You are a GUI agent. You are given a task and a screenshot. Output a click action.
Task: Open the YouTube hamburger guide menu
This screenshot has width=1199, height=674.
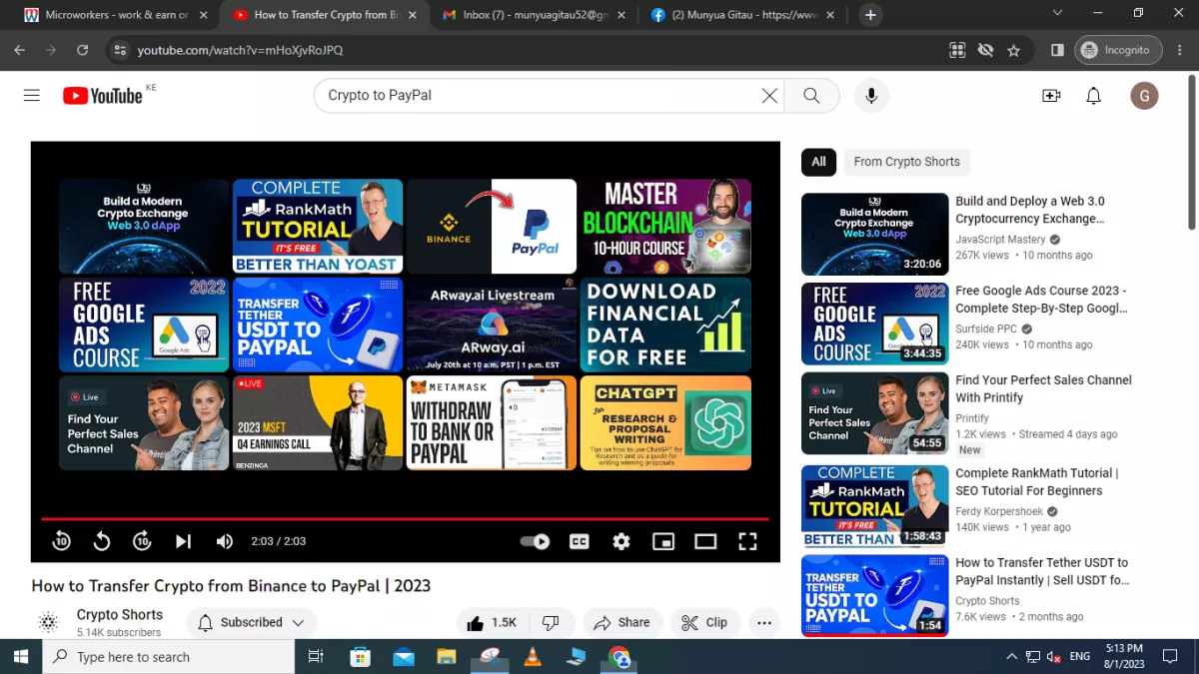pos(32,96)
